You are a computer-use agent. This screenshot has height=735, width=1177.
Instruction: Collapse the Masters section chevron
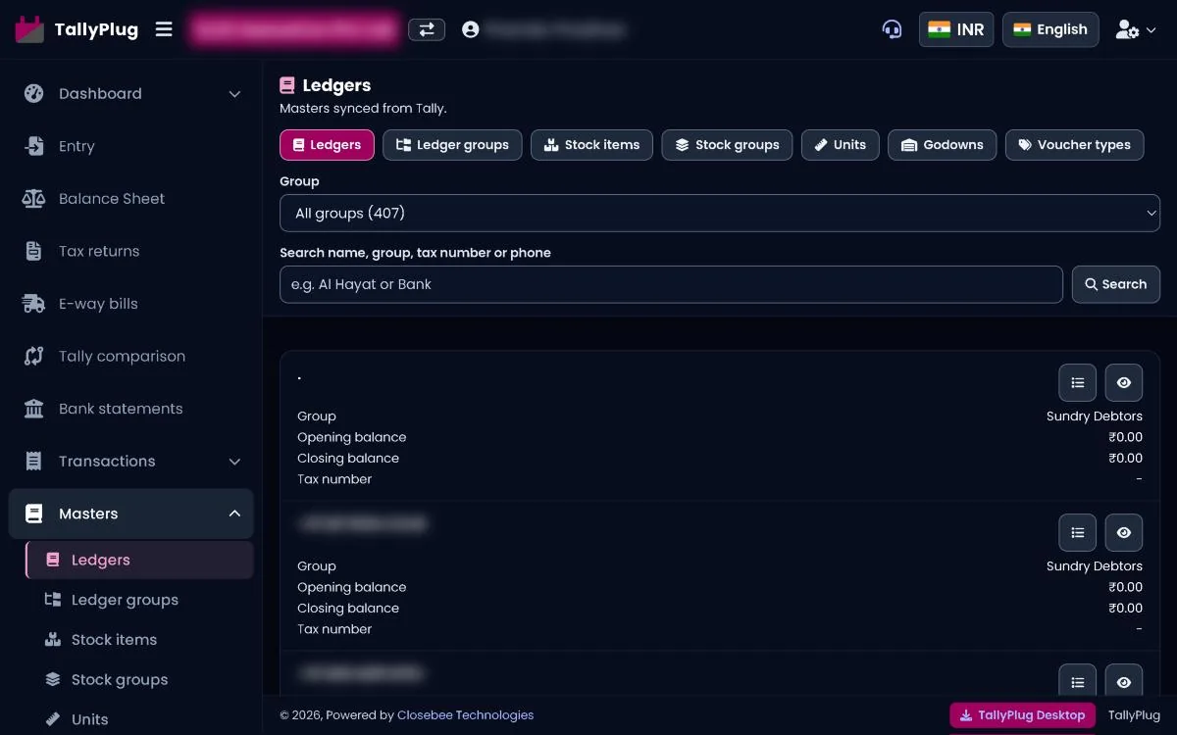tap(234, 514)
